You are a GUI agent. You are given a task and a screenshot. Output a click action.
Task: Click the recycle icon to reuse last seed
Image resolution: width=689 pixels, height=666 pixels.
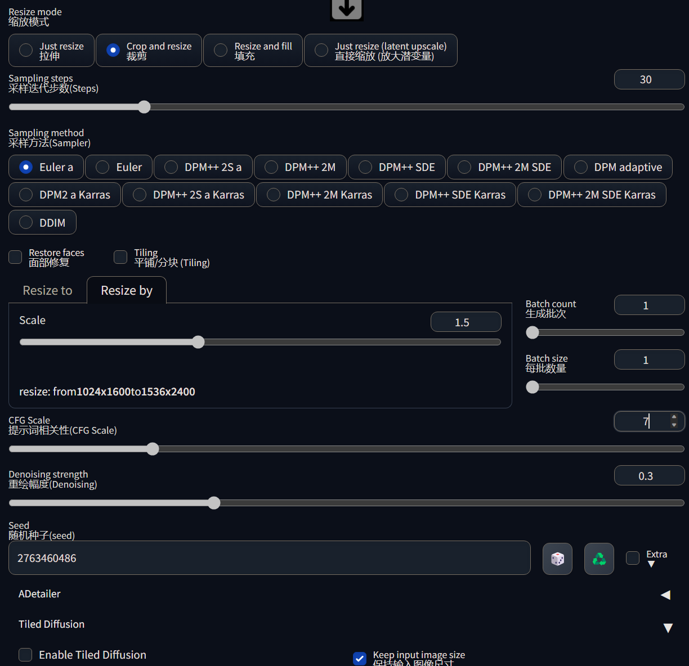[598, 559]
